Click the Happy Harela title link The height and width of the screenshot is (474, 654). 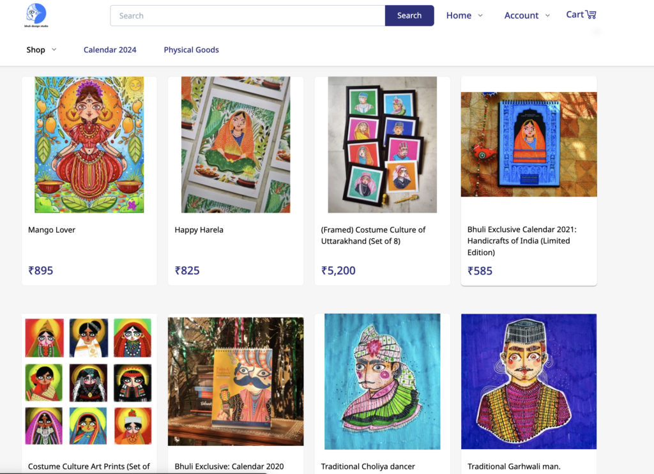click(199, 230)
